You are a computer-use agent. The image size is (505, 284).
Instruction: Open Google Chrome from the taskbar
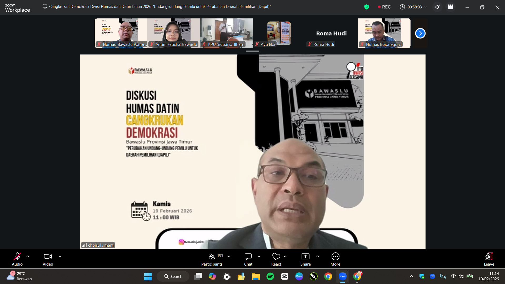(x=328, y=276)
